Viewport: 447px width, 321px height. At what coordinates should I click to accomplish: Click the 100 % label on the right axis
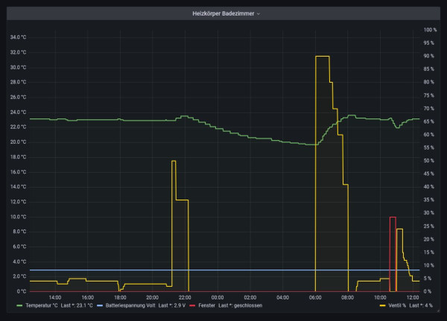click(430, 30)
